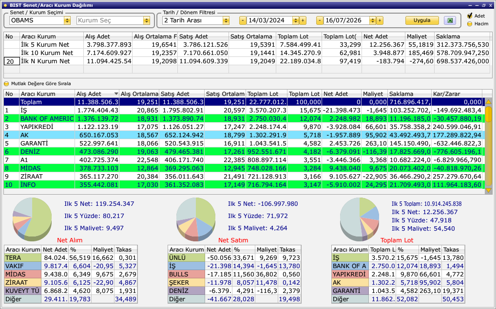The width and height of the screenshot is (496, 309).
Task: Select the MİDAS row in main table
Action: (244, 168)
